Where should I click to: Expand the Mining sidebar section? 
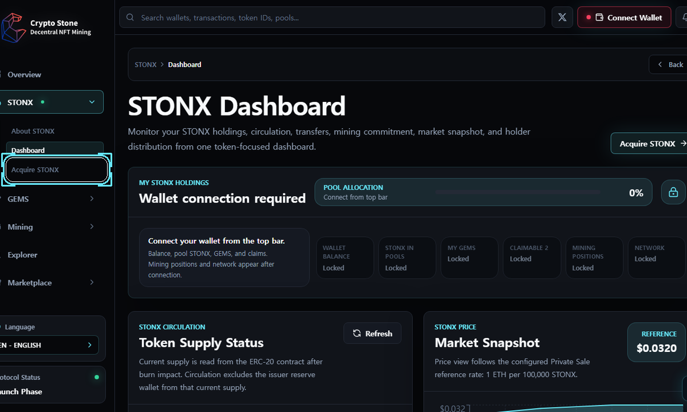tap(92, 227)
